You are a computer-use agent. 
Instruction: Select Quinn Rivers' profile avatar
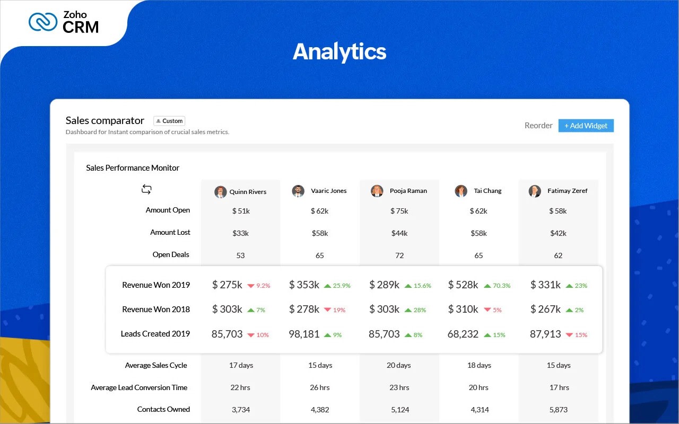(x=220, y=191)
